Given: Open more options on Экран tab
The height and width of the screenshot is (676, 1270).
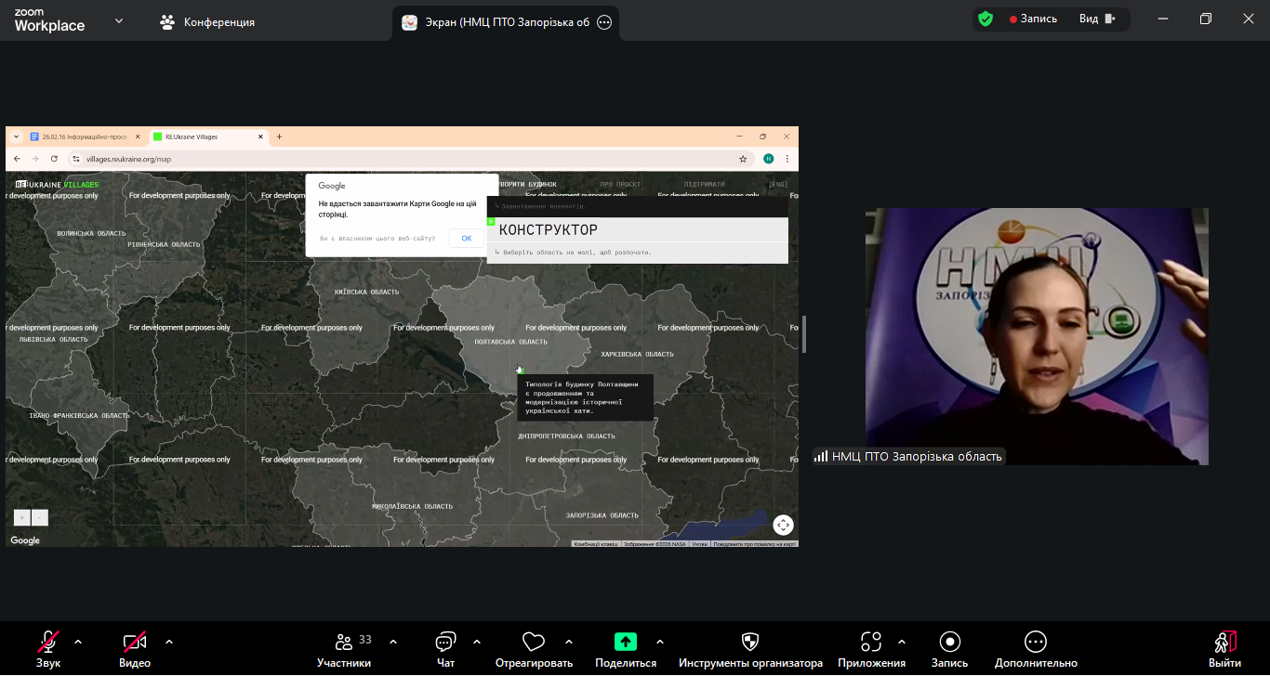Looking at the screenshot, I should coord(604,22).
